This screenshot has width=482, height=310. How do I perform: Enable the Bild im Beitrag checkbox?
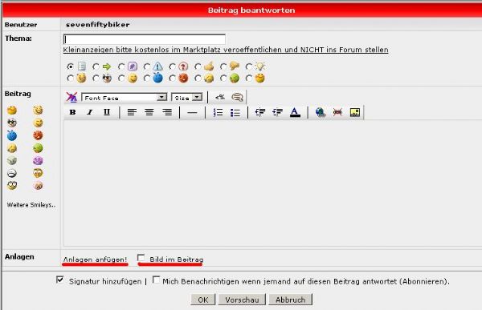click(x=141, y=258)
